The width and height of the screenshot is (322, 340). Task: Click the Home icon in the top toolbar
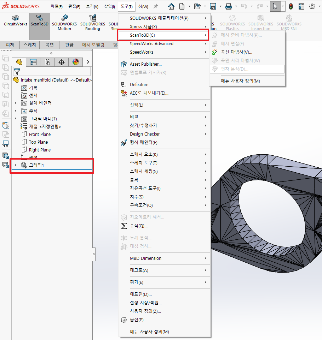click(x=171, y=6)
